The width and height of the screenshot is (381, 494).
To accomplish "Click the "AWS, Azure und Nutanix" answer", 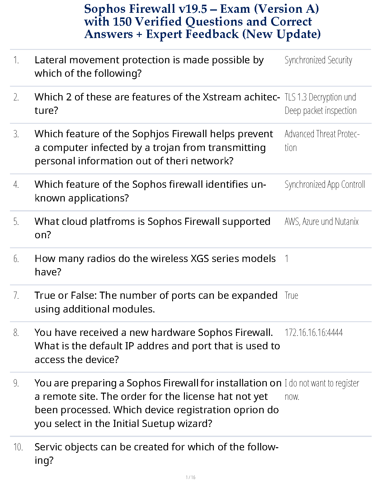I will click(322, 221).
